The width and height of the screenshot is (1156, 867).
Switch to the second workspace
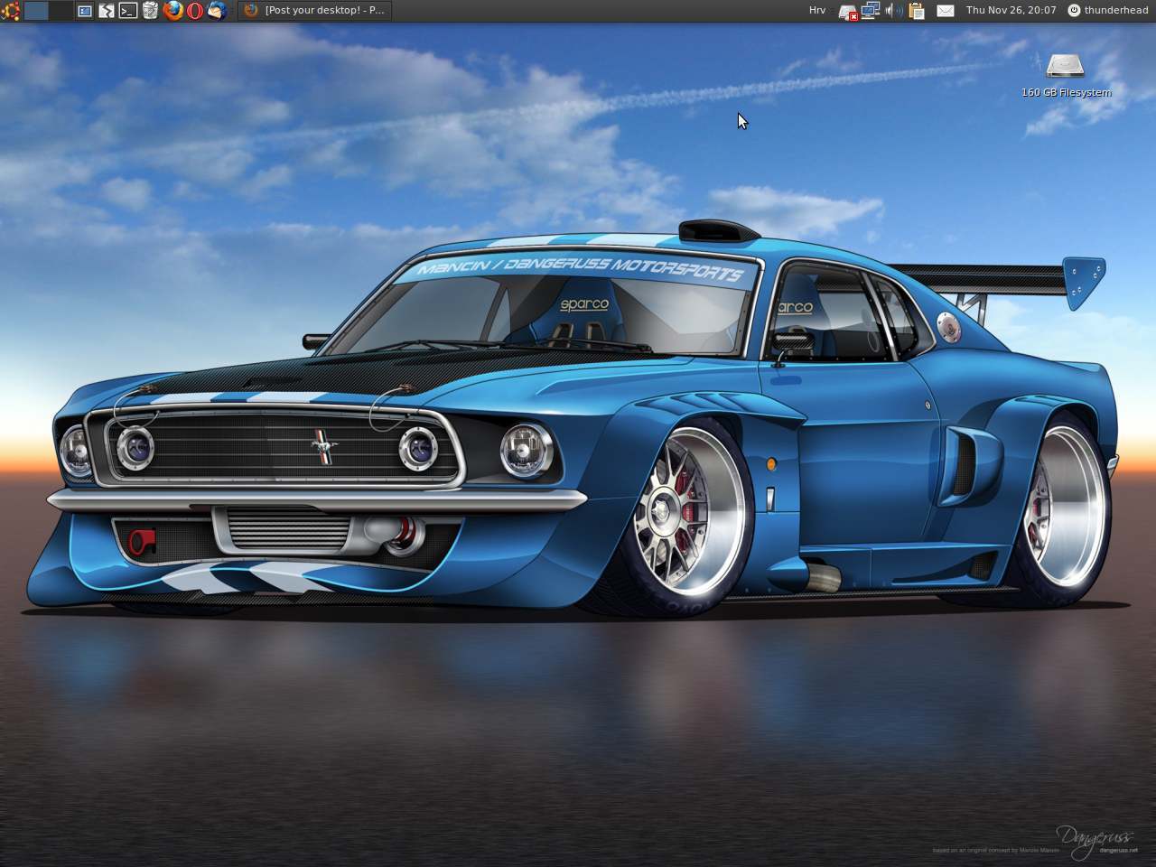click(x=61, y=11)
